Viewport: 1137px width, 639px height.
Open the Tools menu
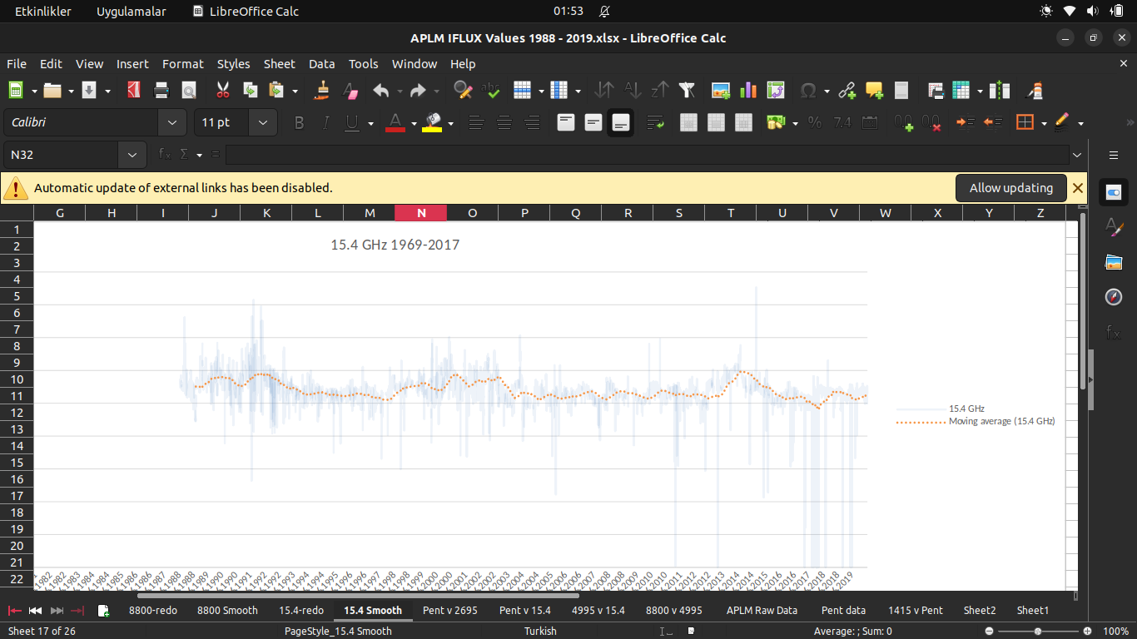[363, 63]
